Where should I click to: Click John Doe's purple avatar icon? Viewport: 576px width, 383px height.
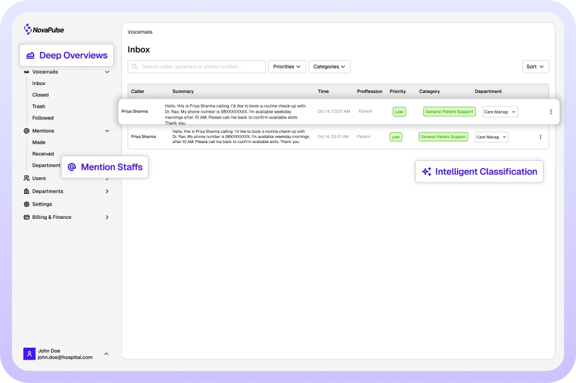click(x=29, y=354)
